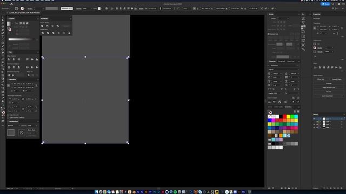Select the Selection tool in the toolbar
The width and height of the screenshot is (346, 194).
(x=3, y=17)
